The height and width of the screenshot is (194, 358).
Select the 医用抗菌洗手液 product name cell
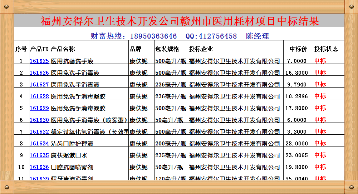pos(72,61)
